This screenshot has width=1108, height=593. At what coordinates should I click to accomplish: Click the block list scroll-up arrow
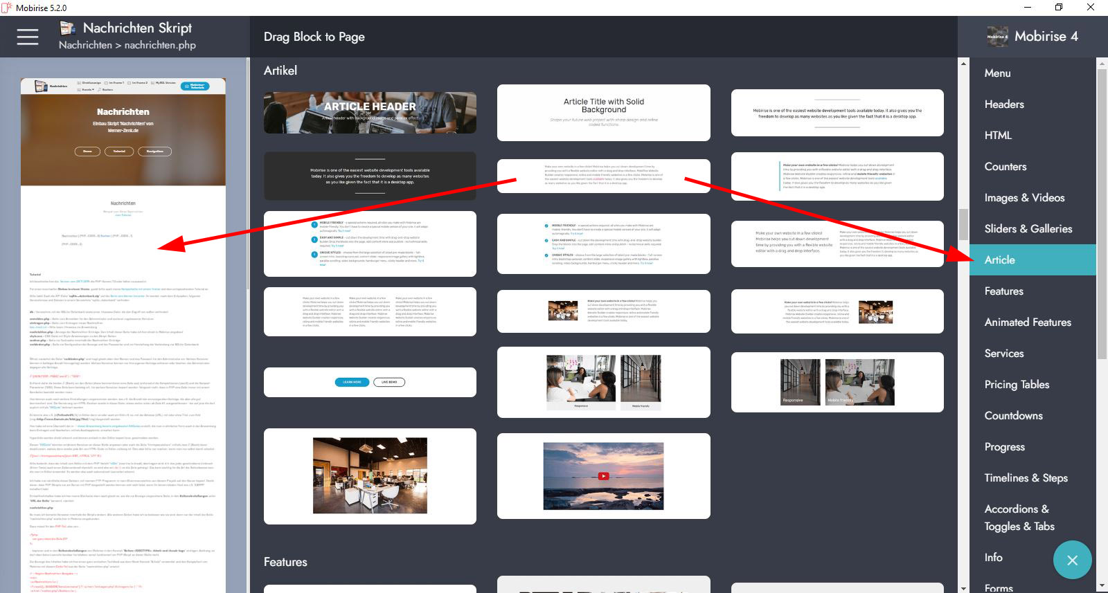tap(963, 64)
